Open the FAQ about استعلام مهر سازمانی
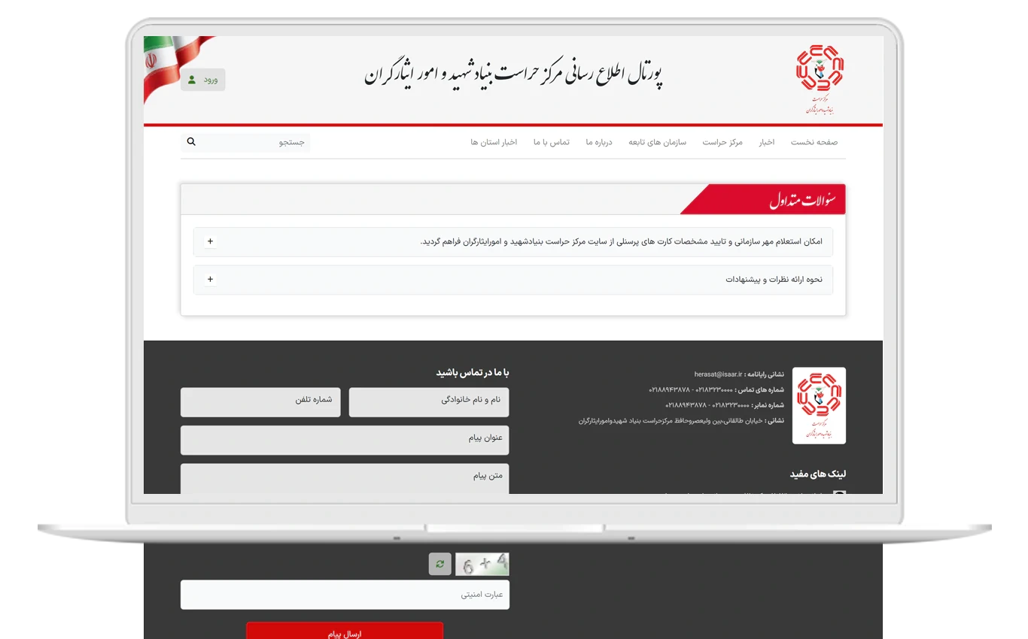 tap(621, 242)
